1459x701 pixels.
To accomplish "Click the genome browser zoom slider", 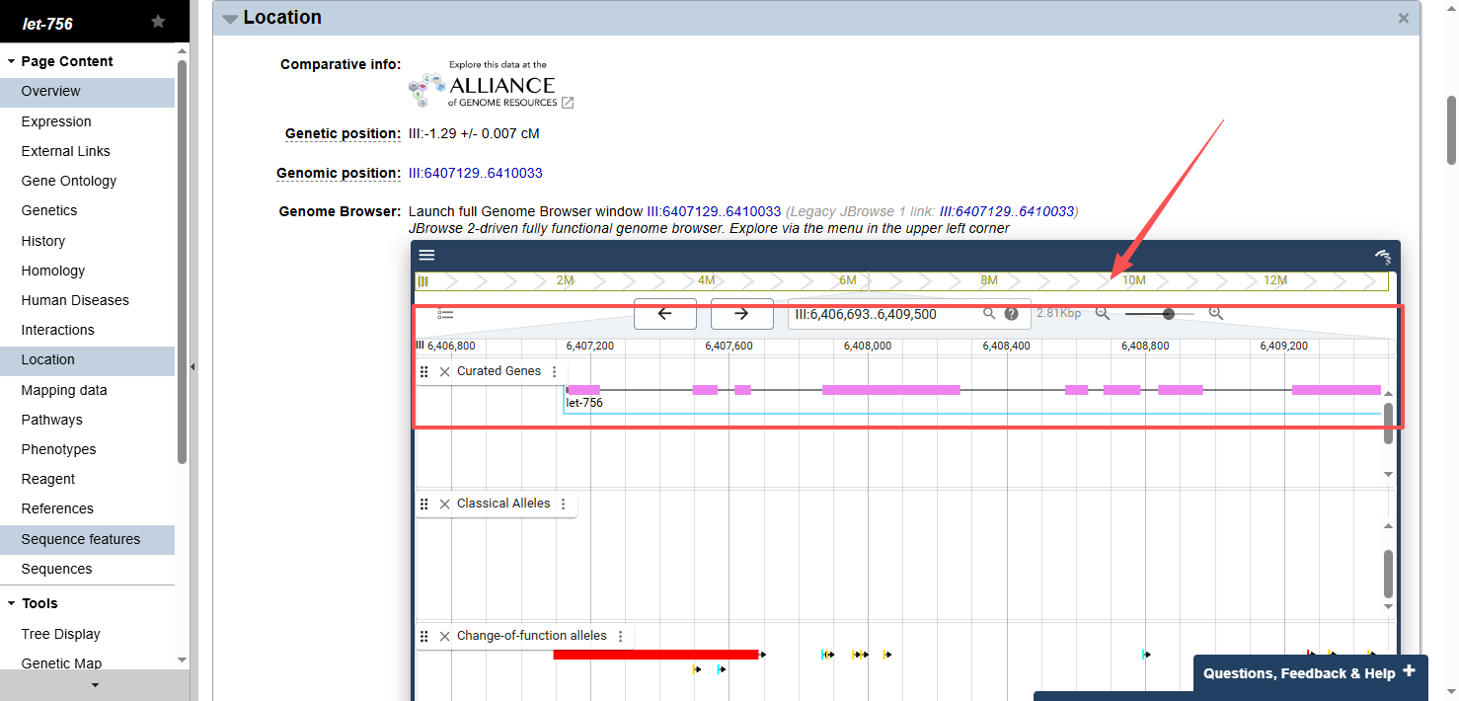I will point(1160,314).
